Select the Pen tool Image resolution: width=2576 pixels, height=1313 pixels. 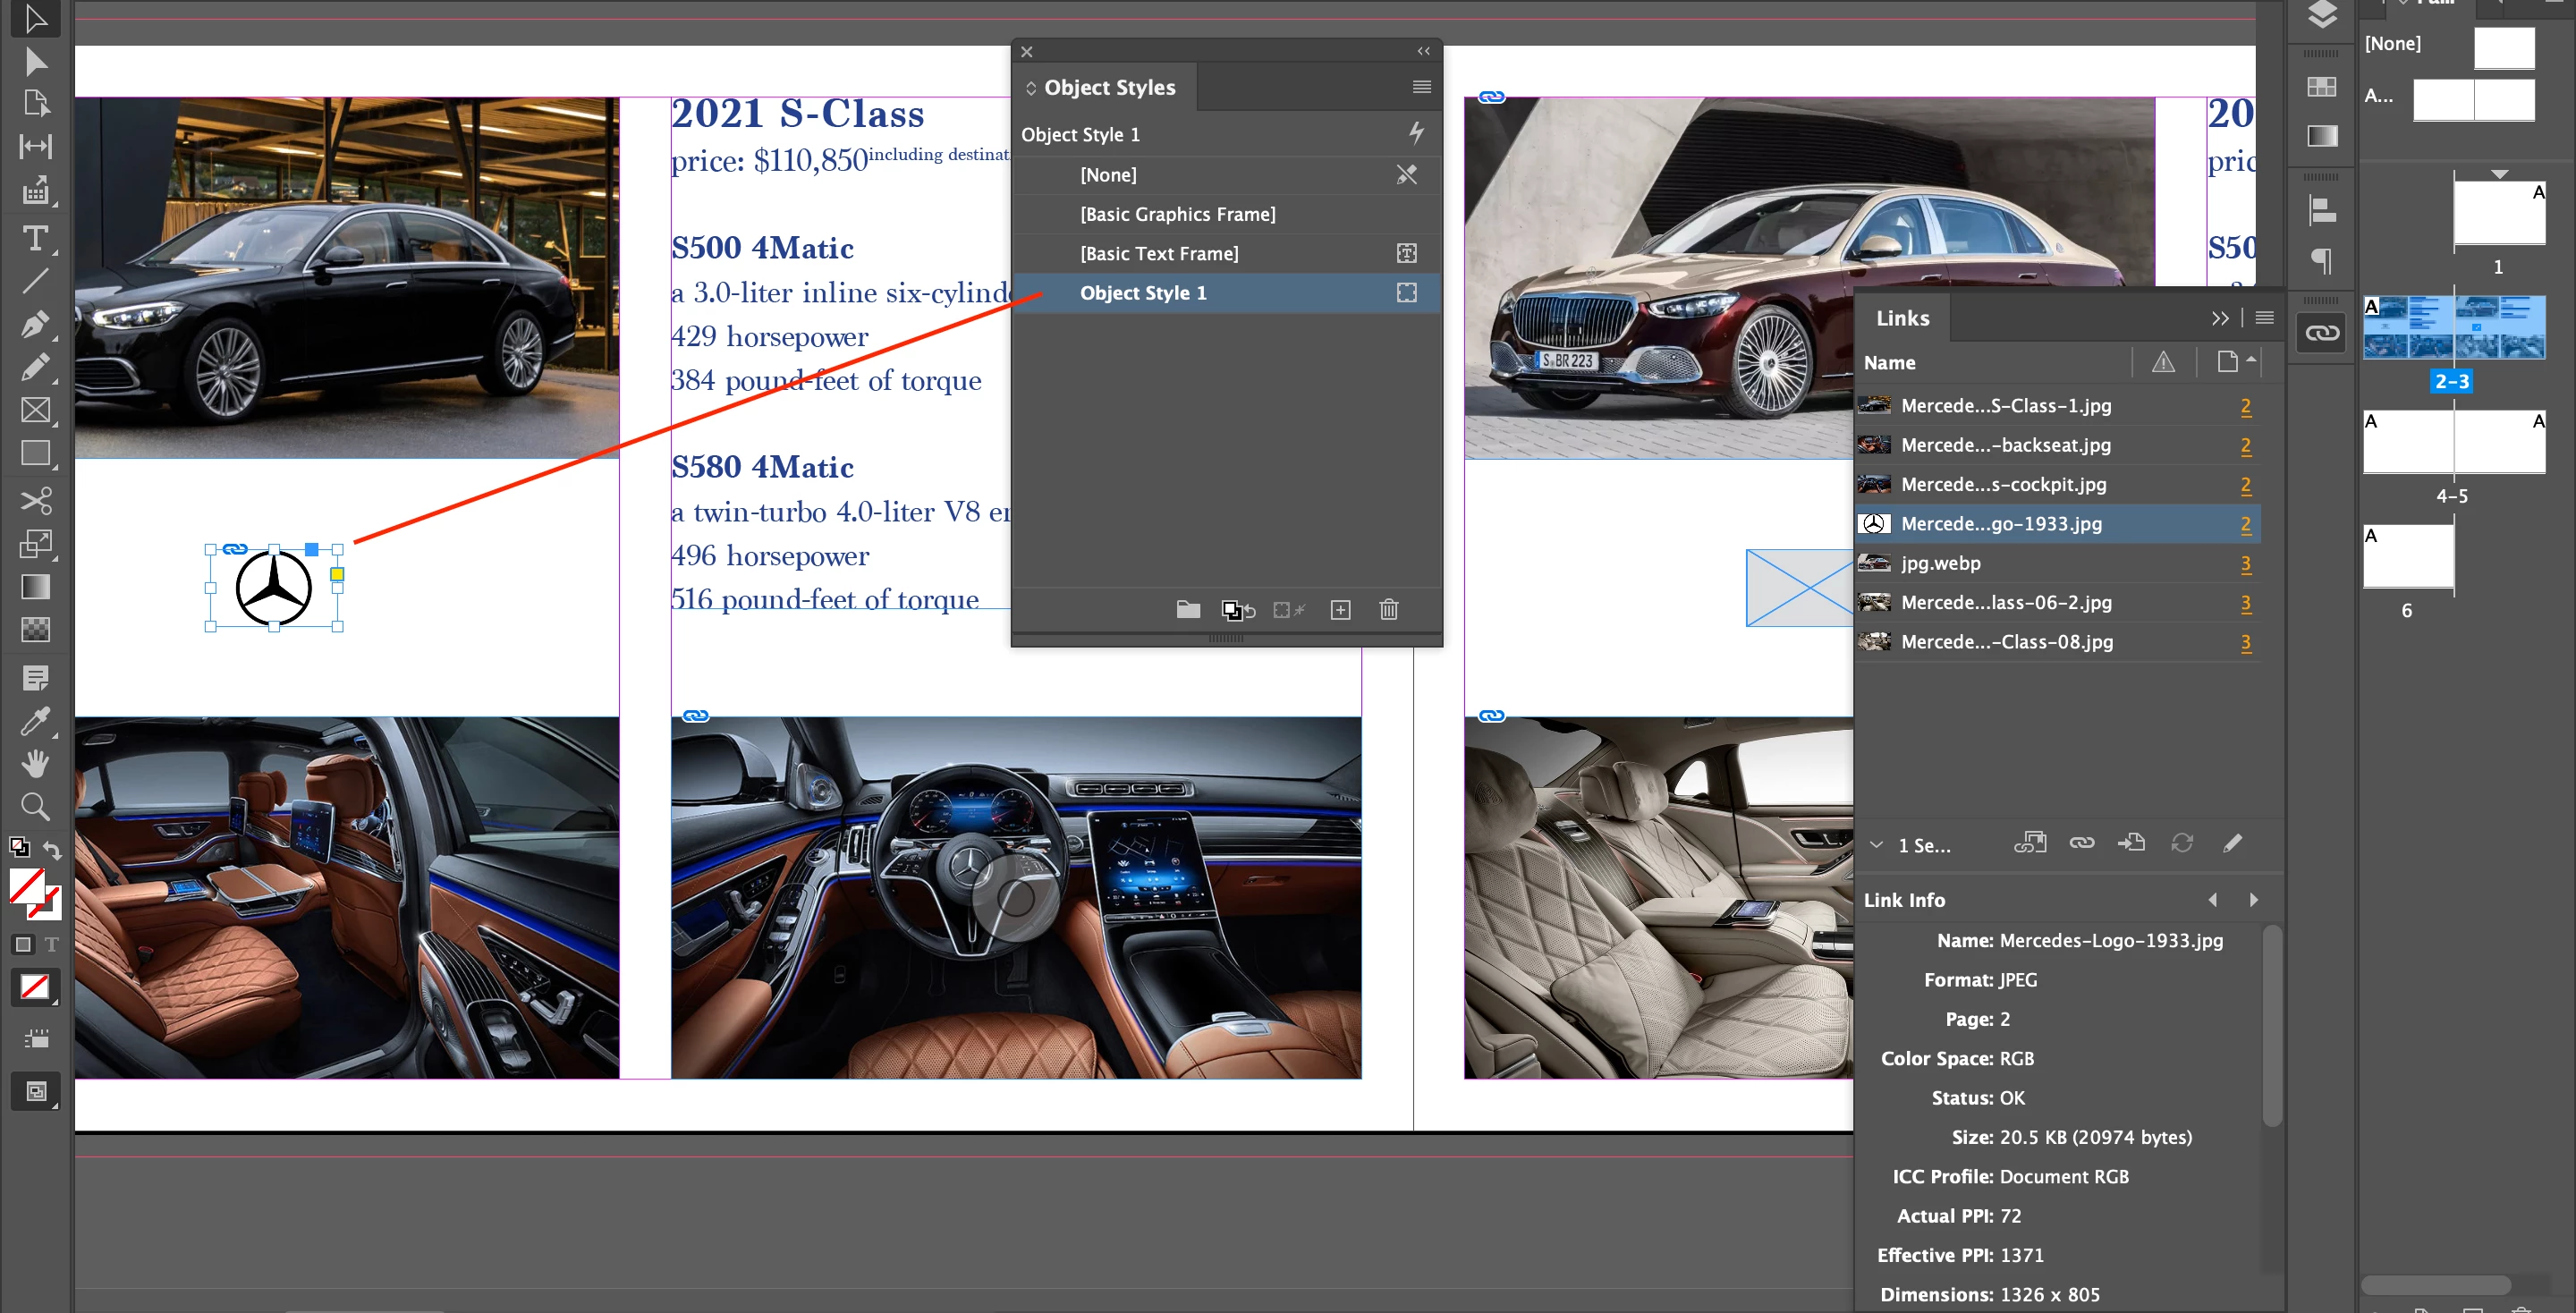(35, 325)
